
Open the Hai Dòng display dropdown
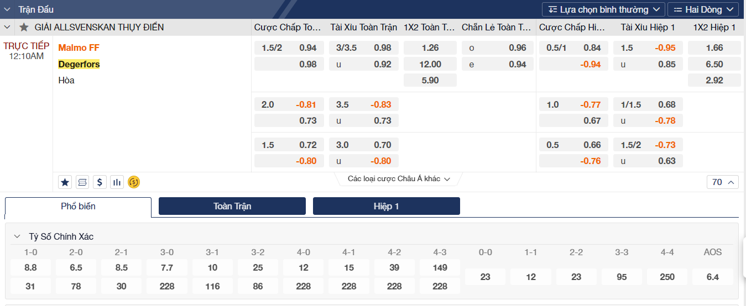[703, 9]
